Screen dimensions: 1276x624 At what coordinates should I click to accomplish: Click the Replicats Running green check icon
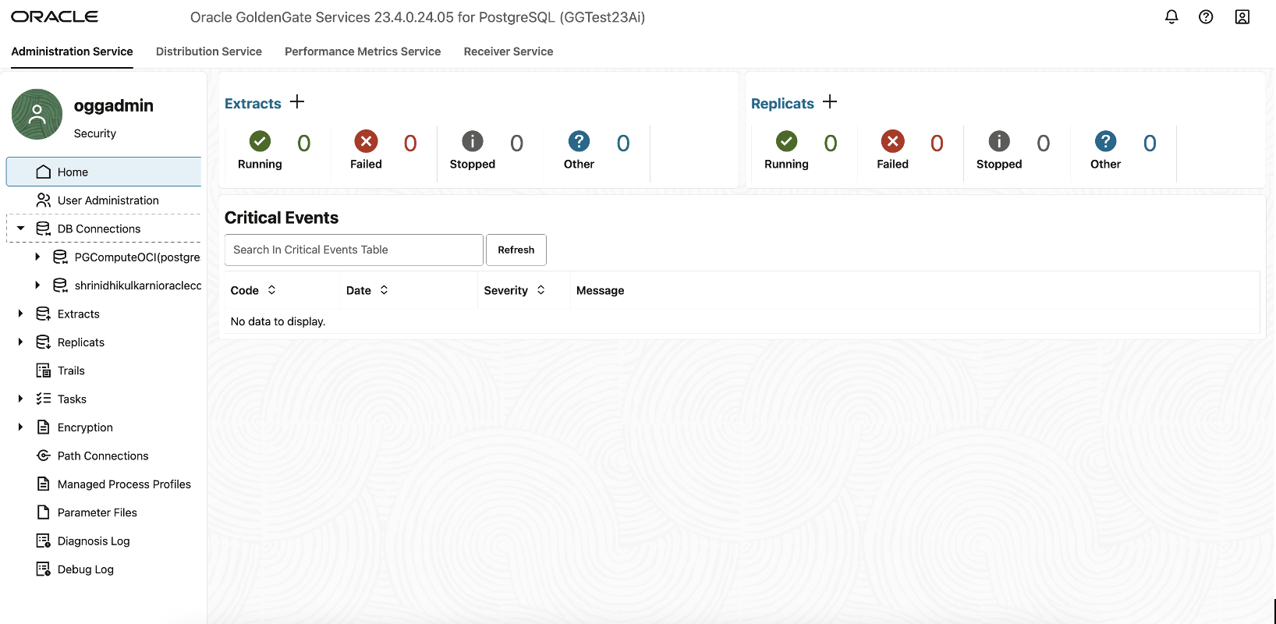click(786, 141)
